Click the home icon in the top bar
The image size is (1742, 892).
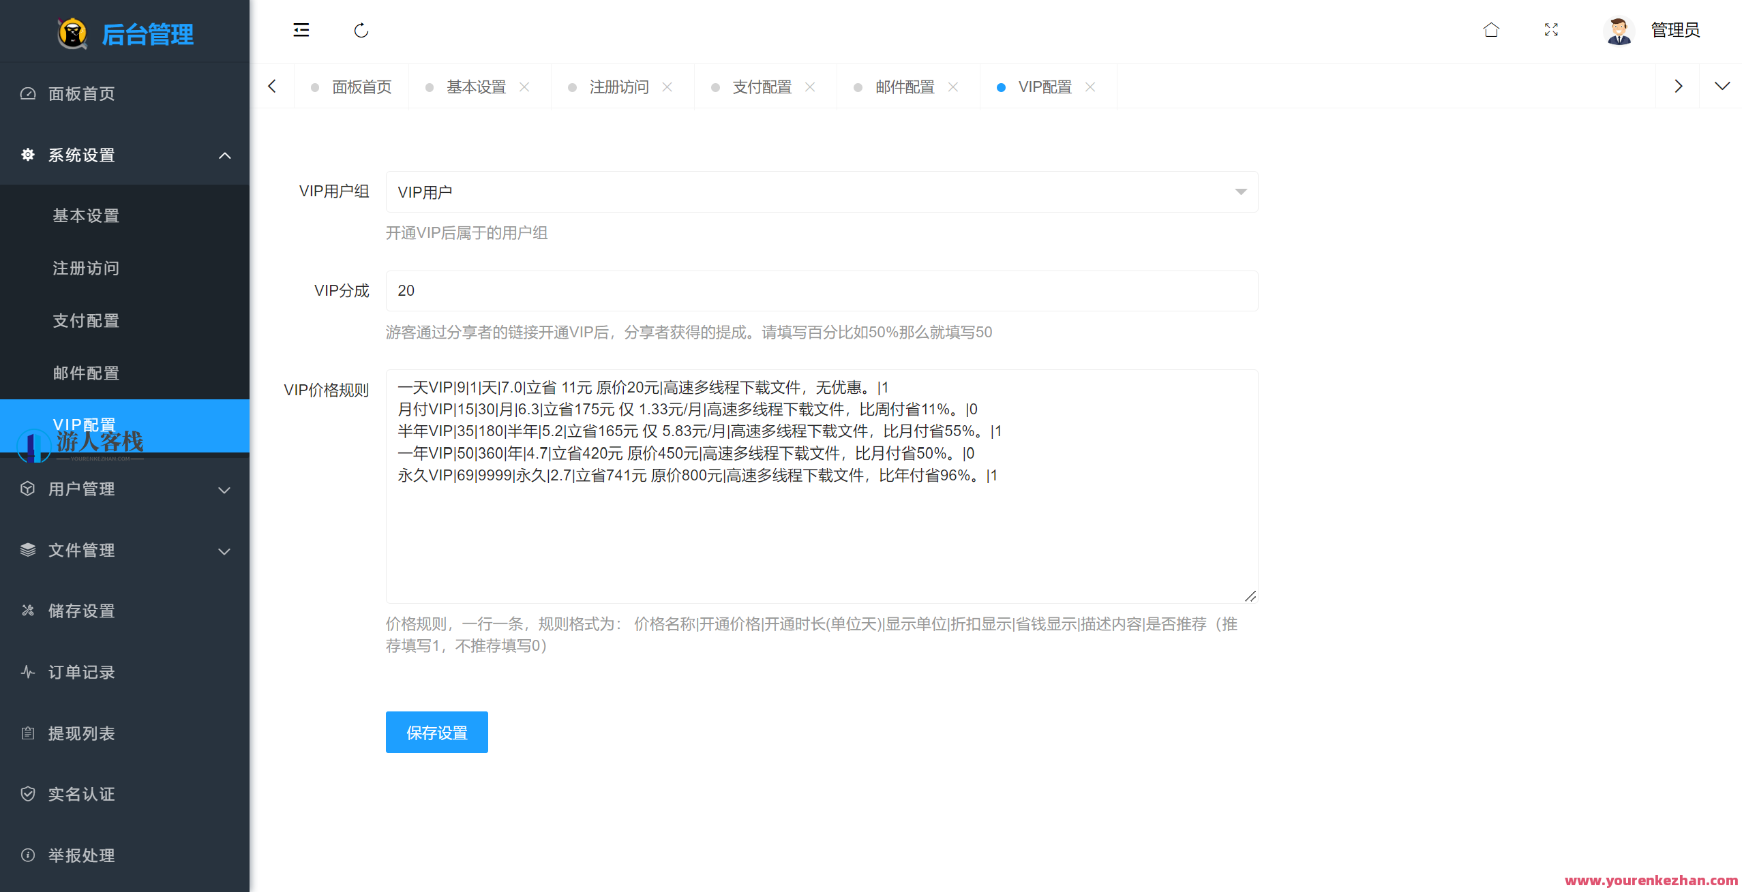[x=1490, y=30]
